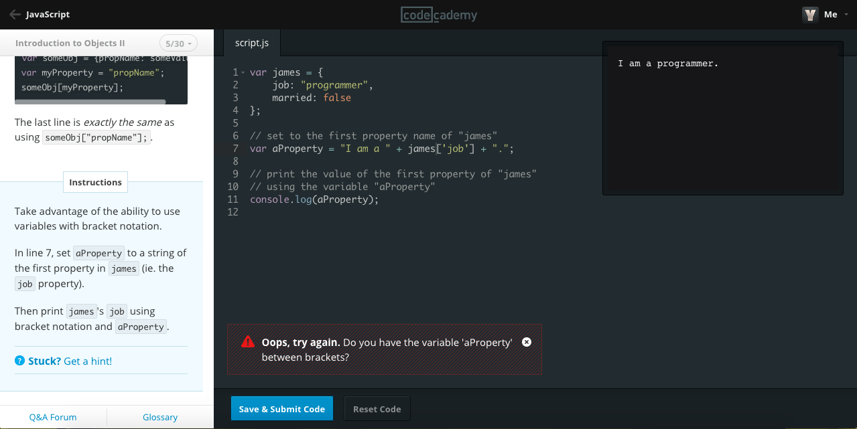Image resolution: width=857 pixels, height=429 pixels.
Task: Select the script.js tab
Action: click(x=251, y=42)
